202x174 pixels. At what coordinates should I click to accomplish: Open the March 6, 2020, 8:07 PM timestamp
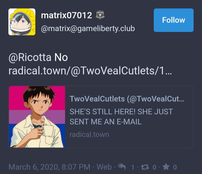point(49,167)
